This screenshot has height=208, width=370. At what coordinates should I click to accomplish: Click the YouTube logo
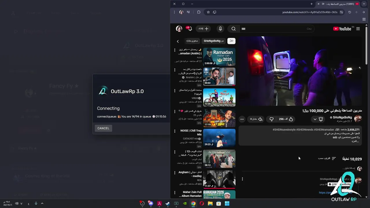[342, 29]
